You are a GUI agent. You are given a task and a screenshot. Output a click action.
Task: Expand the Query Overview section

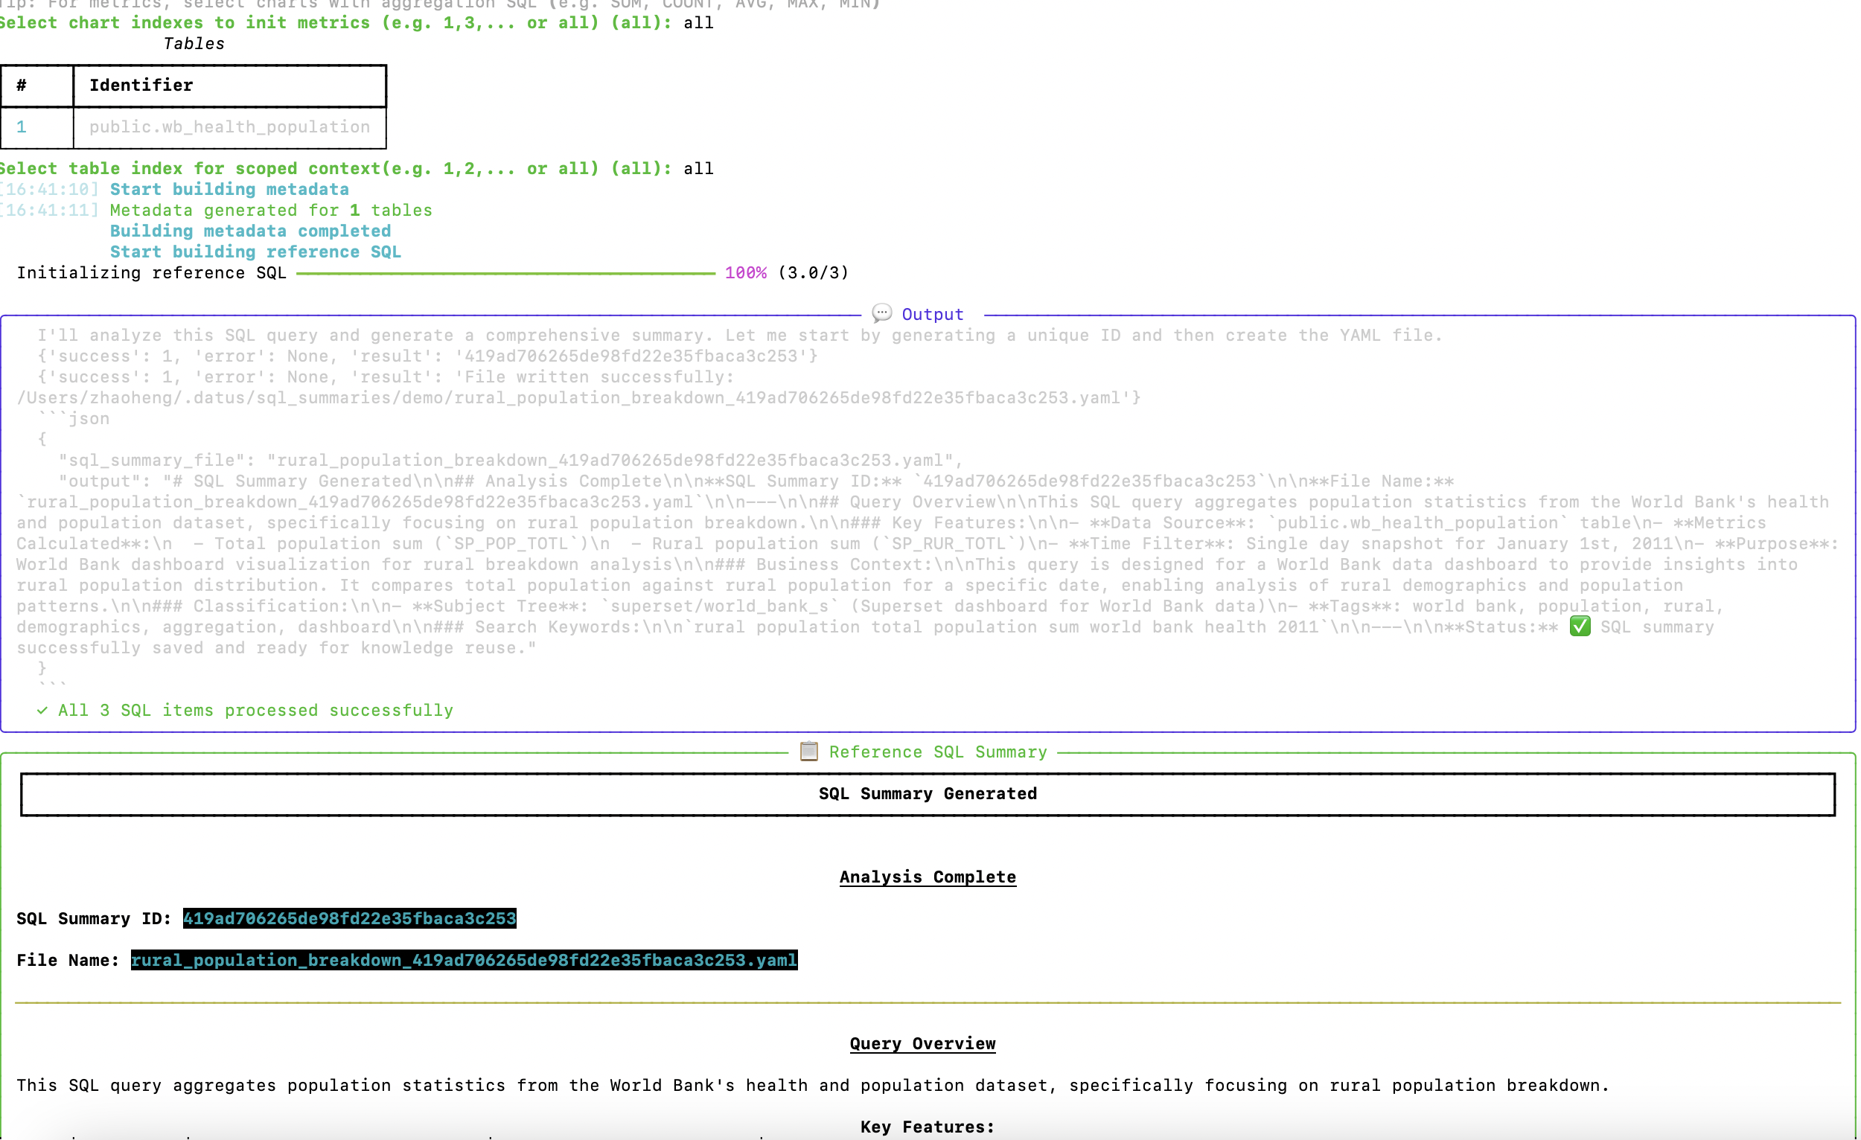[922, 1043]
